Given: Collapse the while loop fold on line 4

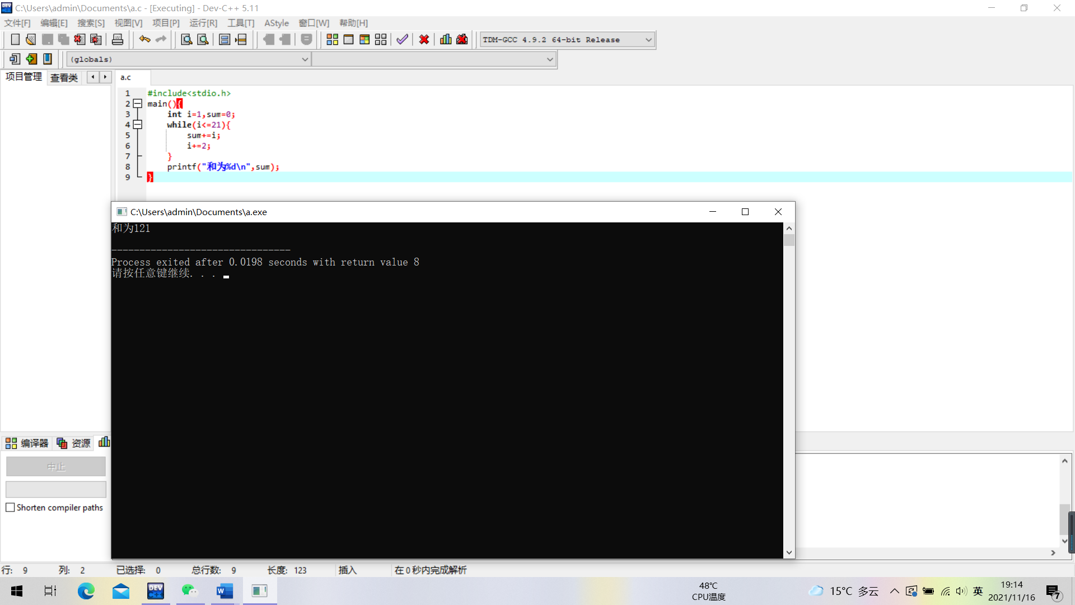Looking at the screenshot, I should (x=137, y=124).
